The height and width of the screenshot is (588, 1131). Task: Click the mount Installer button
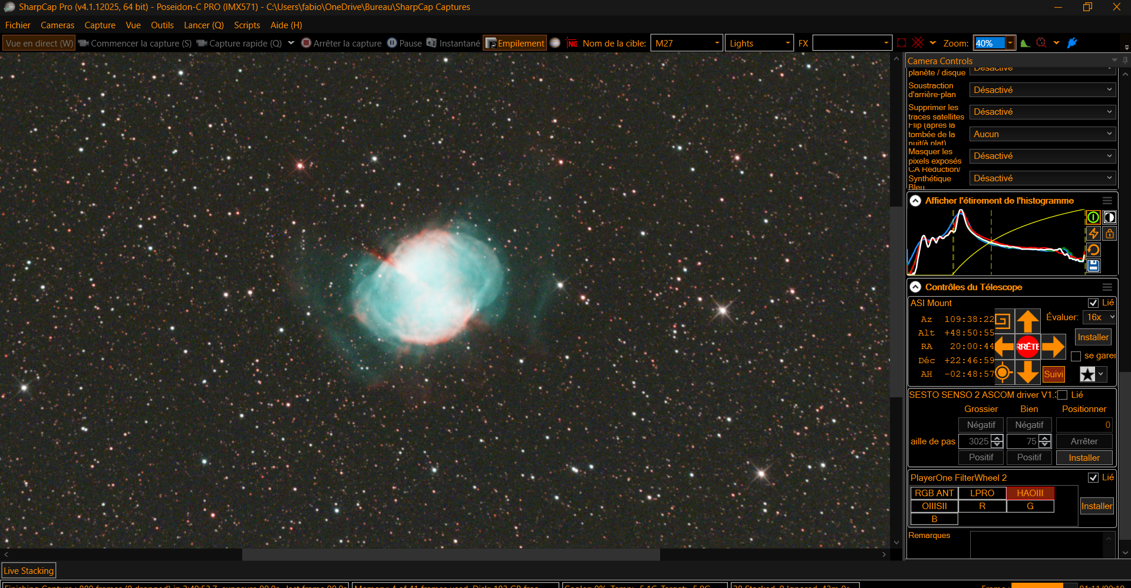[x=1093, y=337]
